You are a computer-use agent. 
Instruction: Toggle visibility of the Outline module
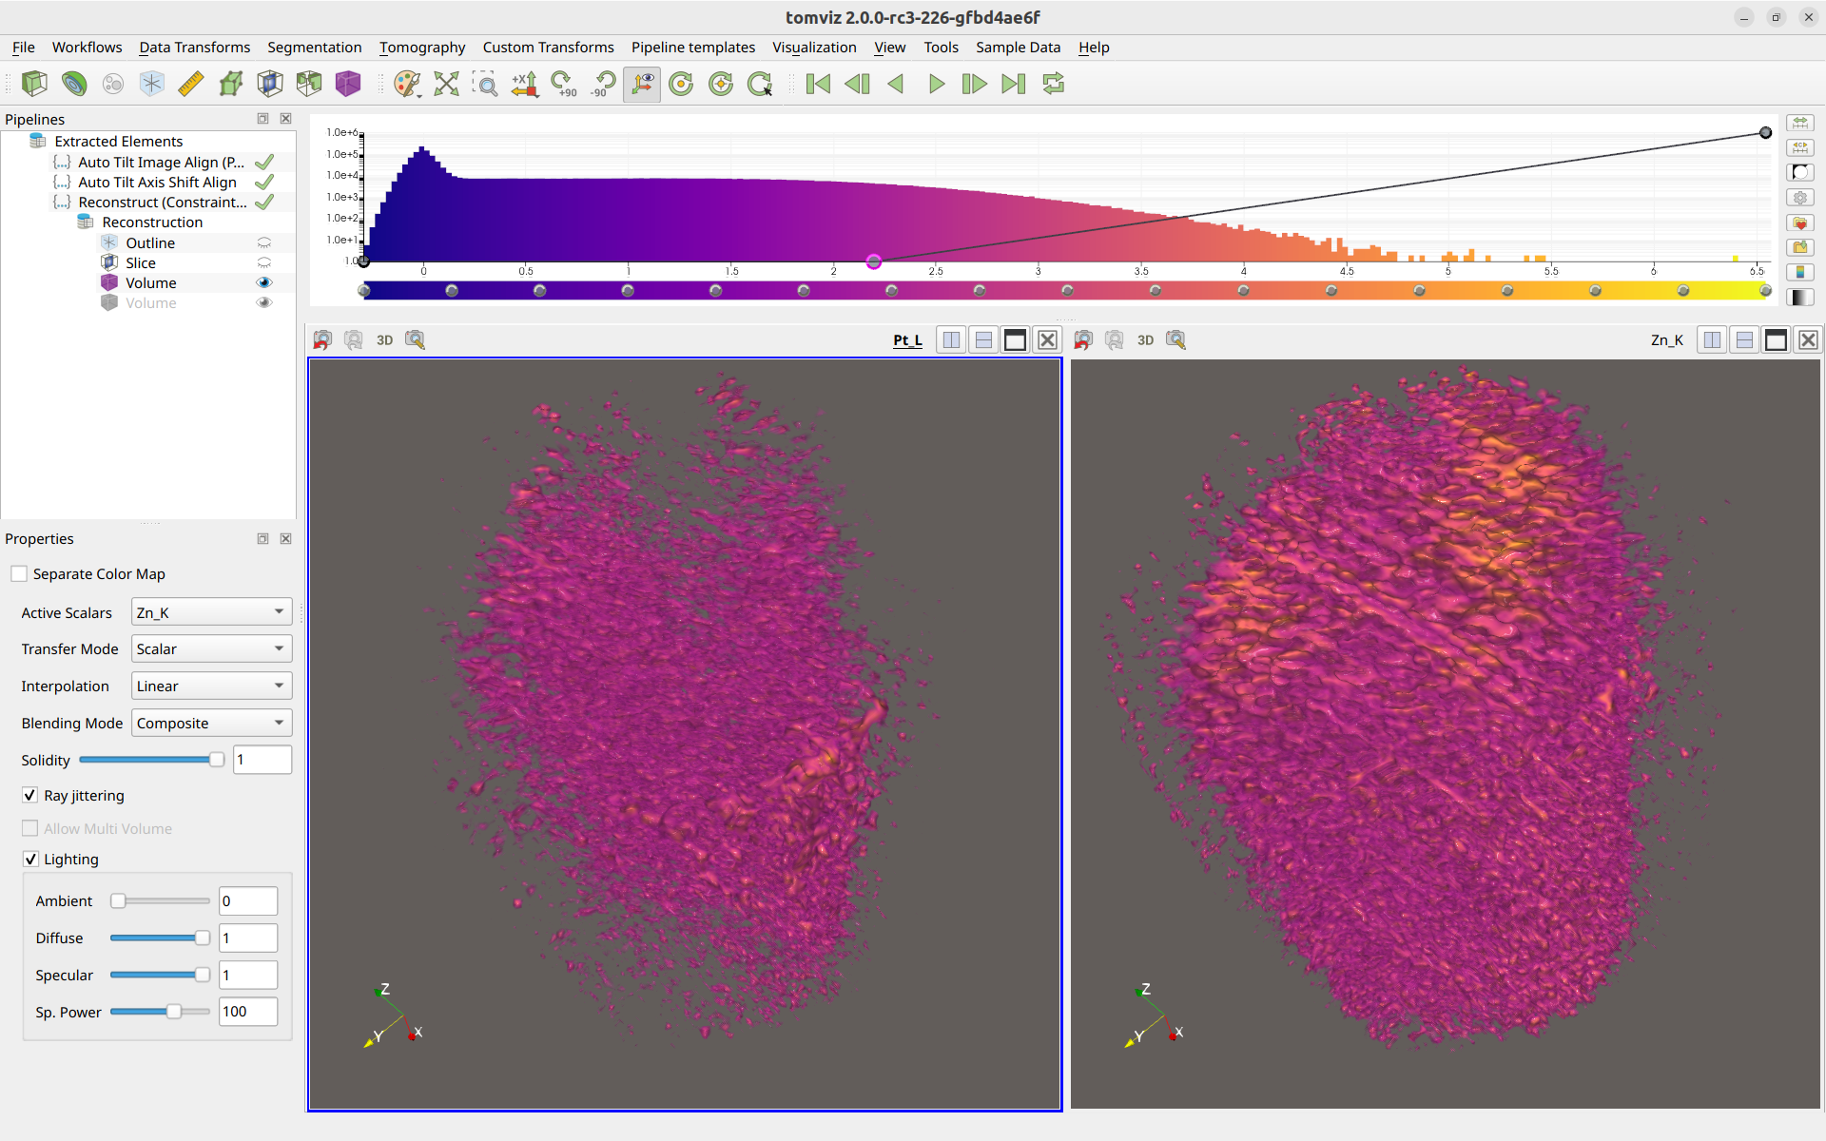tap(264, 242)
